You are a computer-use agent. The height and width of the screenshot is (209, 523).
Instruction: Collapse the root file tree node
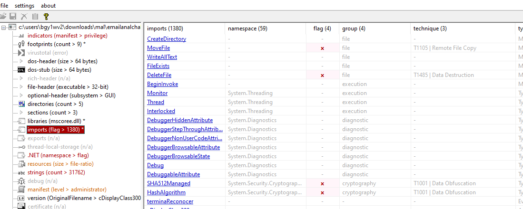click(4, 27)
